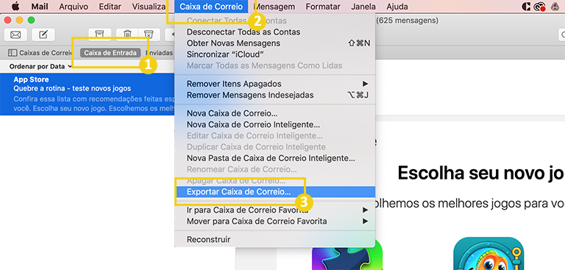Open the fish game app icon

(488, 253)
